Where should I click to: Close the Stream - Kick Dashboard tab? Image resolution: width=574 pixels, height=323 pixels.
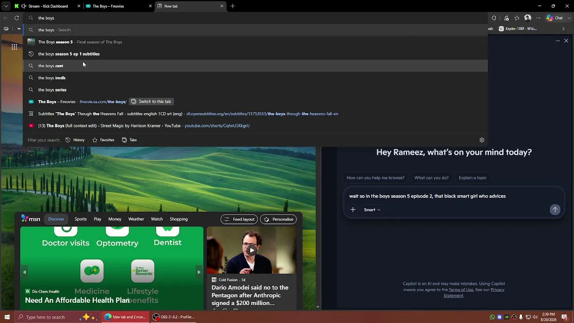click(79, 6)
